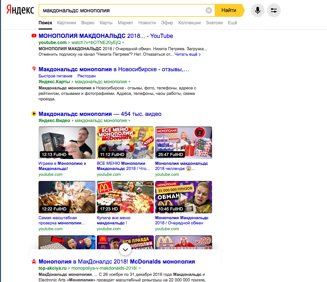This screenshot has width=327, height=282.
Task: Open Монополия в МакДоналдс 2018 top-akciya result
Action: (117, 262)
